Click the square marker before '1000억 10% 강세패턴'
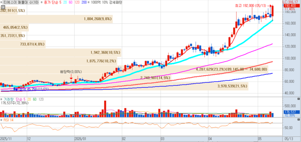Screen dimensions: 301x142 pyautogui.click(x=88, y=2)
